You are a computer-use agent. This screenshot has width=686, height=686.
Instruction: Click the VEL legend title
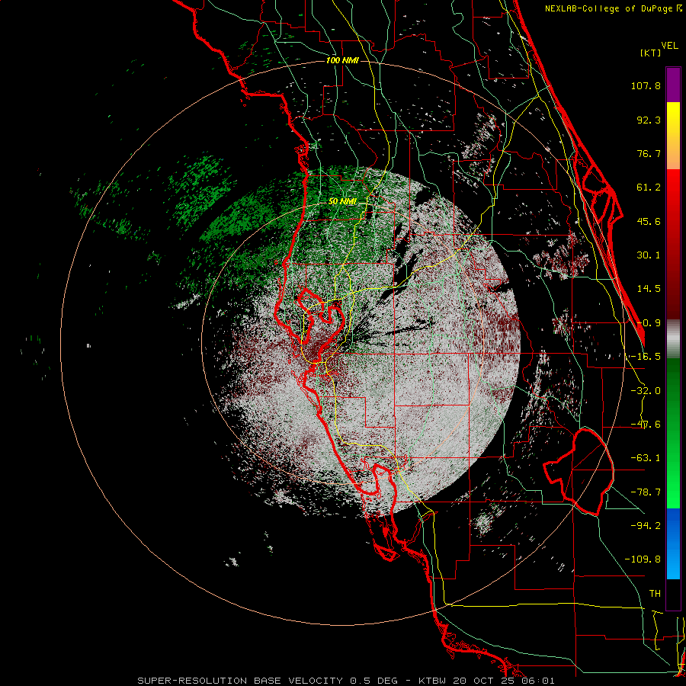pyautogui.click(x=669, y=46)
